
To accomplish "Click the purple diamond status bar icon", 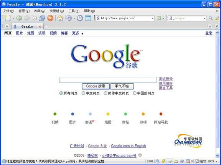I will coord(182,161).
